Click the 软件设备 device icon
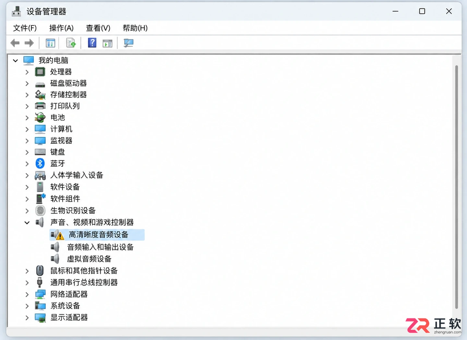Image resolution: width=467 pixels, height=340 pixels. click(40, 187)
